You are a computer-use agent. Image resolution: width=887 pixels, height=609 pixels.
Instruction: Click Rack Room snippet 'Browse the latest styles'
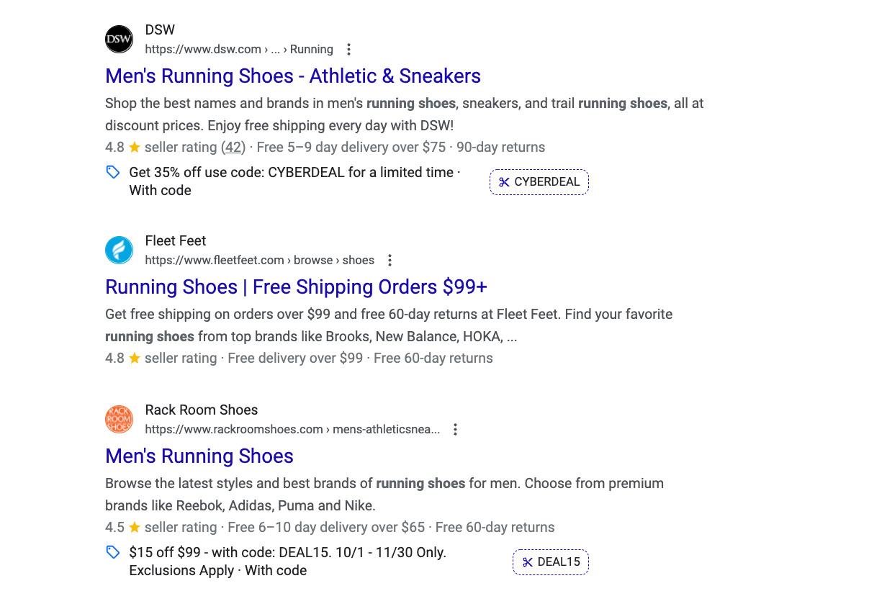point(384,495)
